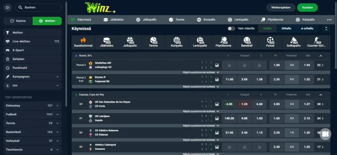The image size is (337, 155).
Task: Open statistics icon for Brynas IF match
Action: (217, 79)
